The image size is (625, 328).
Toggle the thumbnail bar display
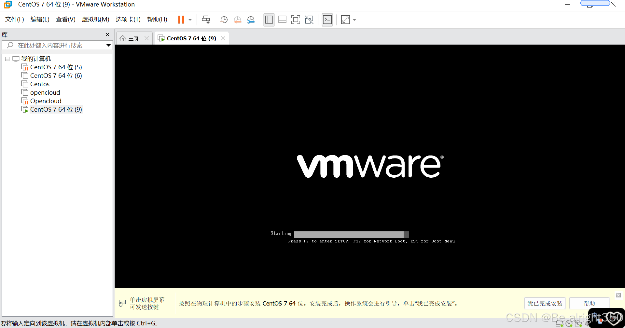(282, 20)
